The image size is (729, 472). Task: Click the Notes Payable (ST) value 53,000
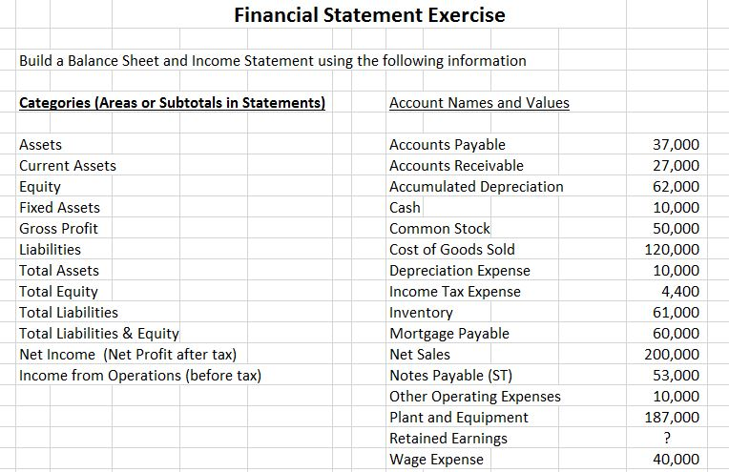click(x=676, y=376)
